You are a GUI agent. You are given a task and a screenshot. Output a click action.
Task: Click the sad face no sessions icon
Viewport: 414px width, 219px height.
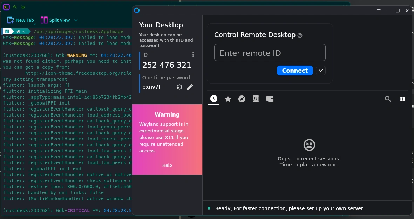pyautogui.click(x=309, y=145)
